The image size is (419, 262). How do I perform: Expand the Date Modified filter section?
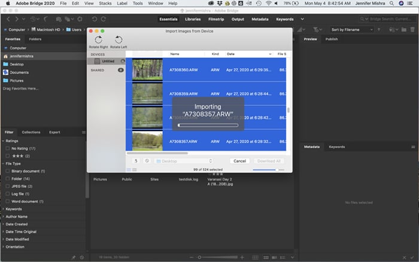pos(4,239)
